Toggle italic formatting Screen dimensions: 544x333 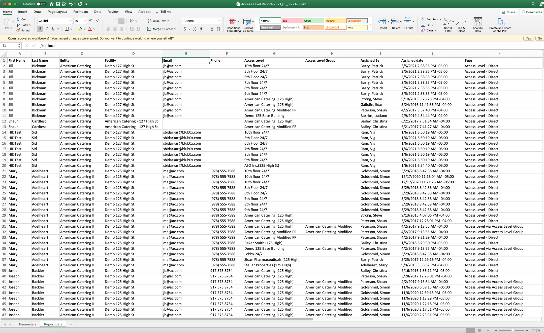[47, 29]
